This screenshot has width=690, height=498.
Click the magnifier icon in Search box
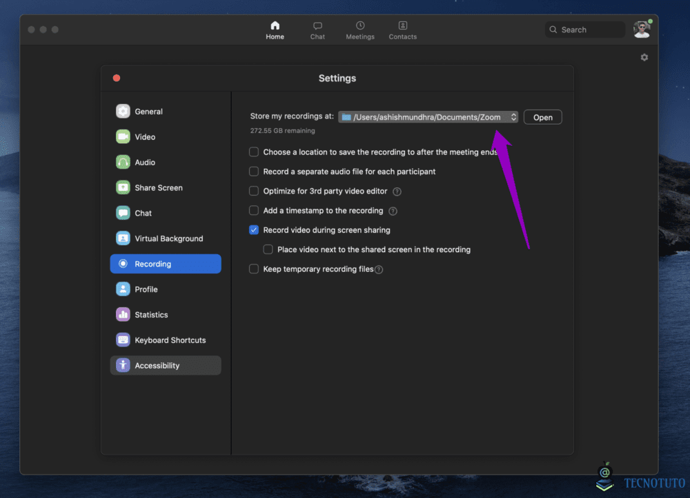[x=553, y=30]
